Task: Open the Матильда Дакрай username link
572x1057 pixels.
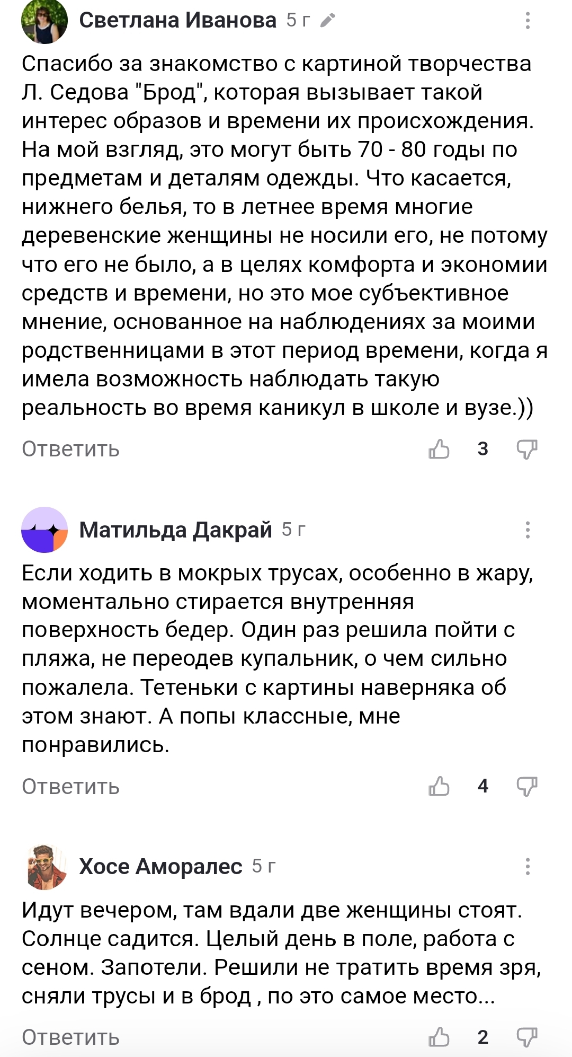Action: [x=175, y=530]
